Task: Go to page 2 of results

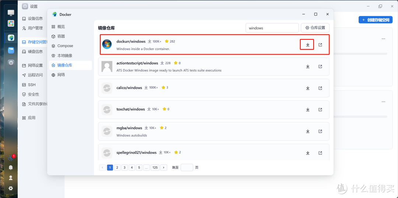Action: click(117, 167)
